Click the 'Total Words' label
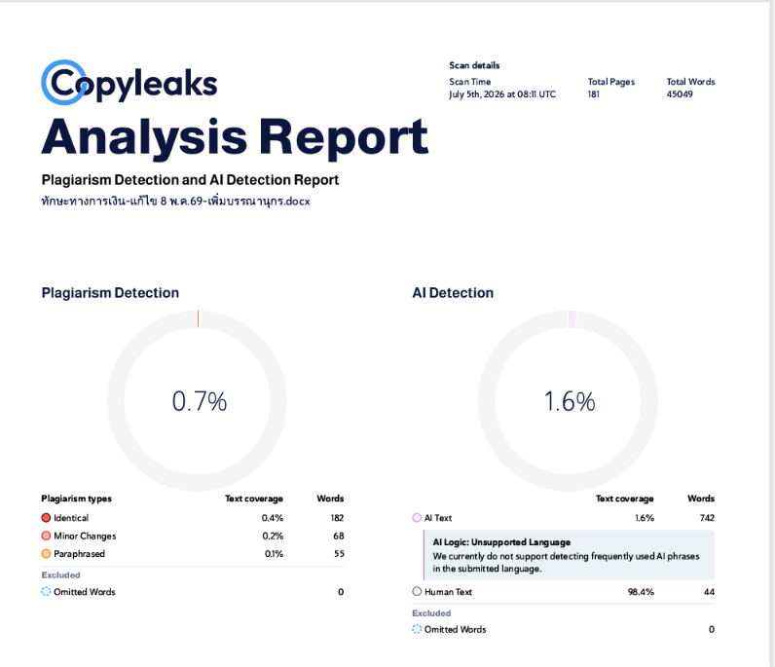This screenshot has width=775, height=667. (690, 82)
